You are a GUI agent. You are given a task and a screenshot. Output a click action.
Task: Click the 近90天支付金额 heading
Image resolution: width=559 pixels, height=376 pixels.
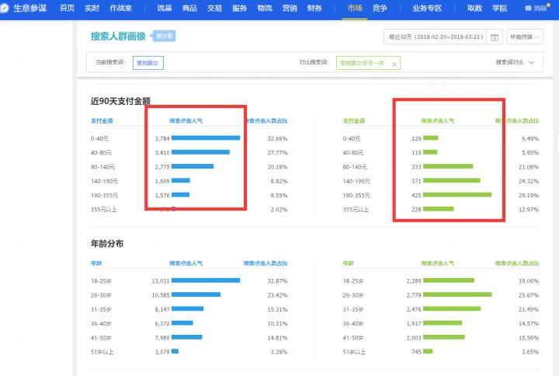pyautogui.click(x=120, y=101)
